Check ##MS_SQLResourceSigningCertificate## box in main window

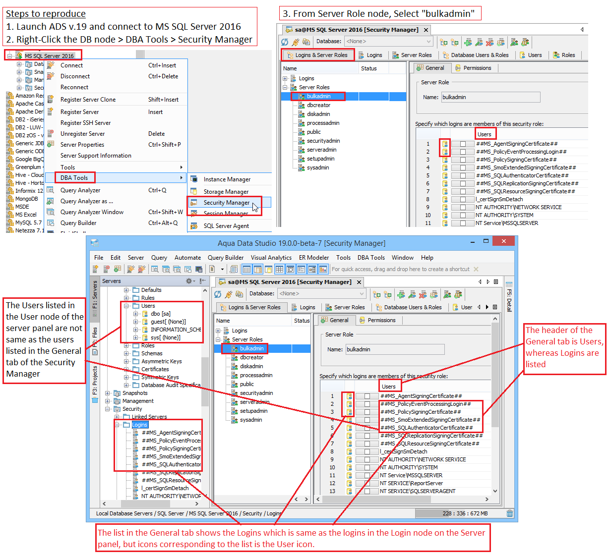367,444
